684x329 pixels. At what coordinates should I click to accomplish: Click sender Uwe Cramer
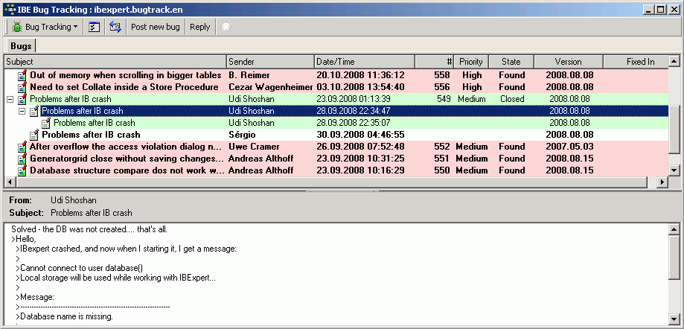tap(254, 147)
